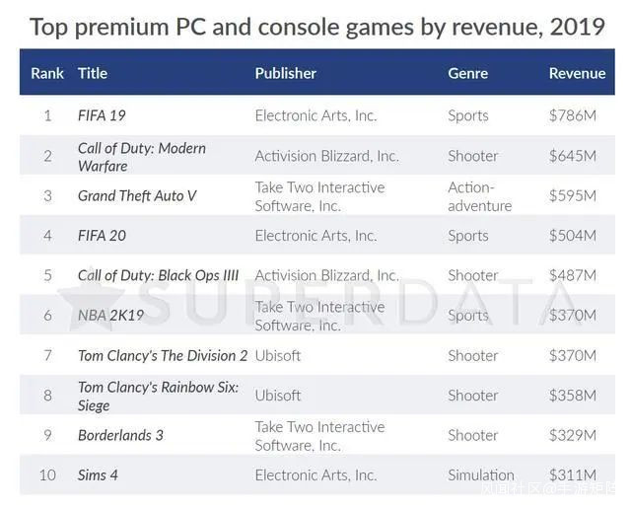Select the Publisher column header
Viewport: 631px width, 510px height.
pyautogui.click(x=286, y=73)
